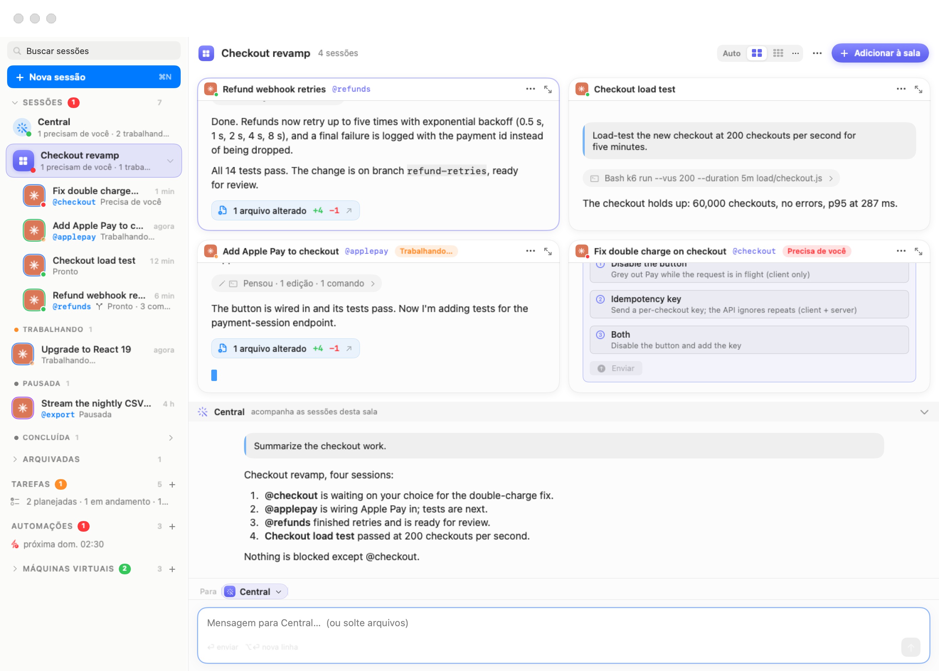This screenshot has height=671, width=939.
Task: Select the Auto layout option
Action: (x=731, y=53)
